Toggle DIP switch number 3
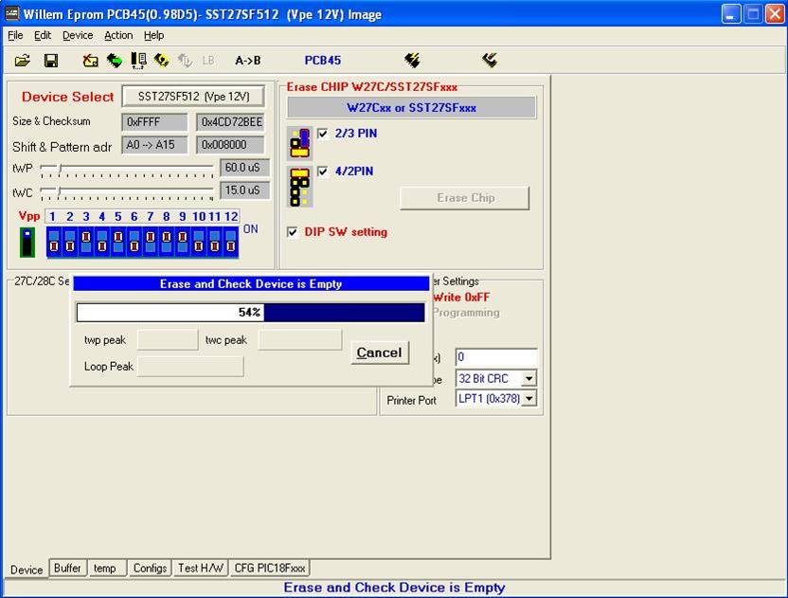 point(86,242)
